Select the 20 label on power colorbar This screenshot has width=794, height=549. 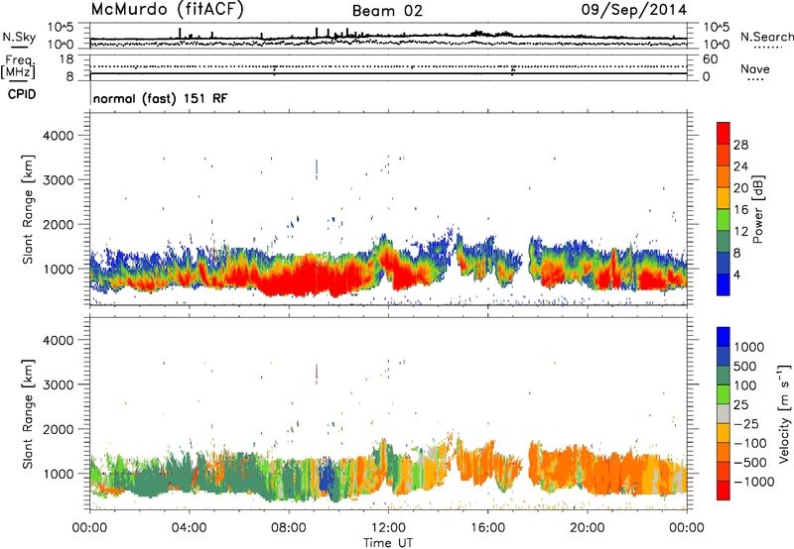(740, 188)
